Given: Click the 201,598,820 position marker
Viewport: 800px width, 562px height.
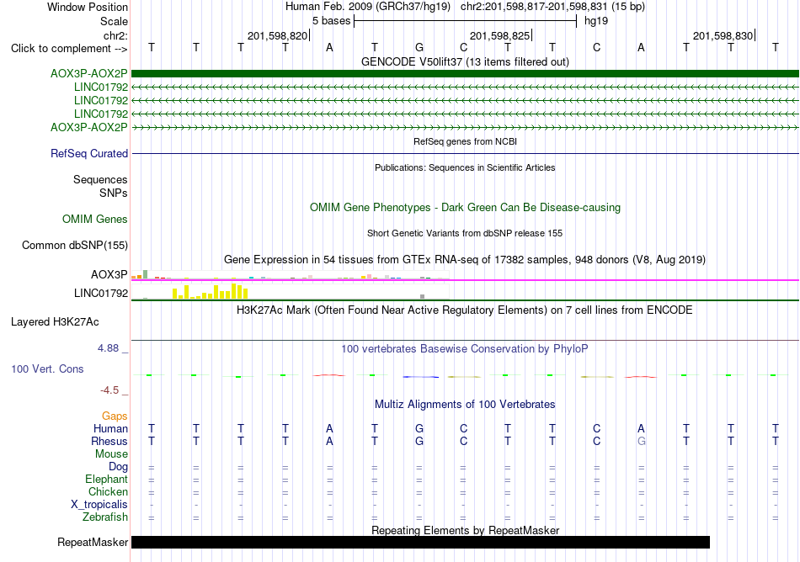Looking at the screenshot, I should coord(278,35).
